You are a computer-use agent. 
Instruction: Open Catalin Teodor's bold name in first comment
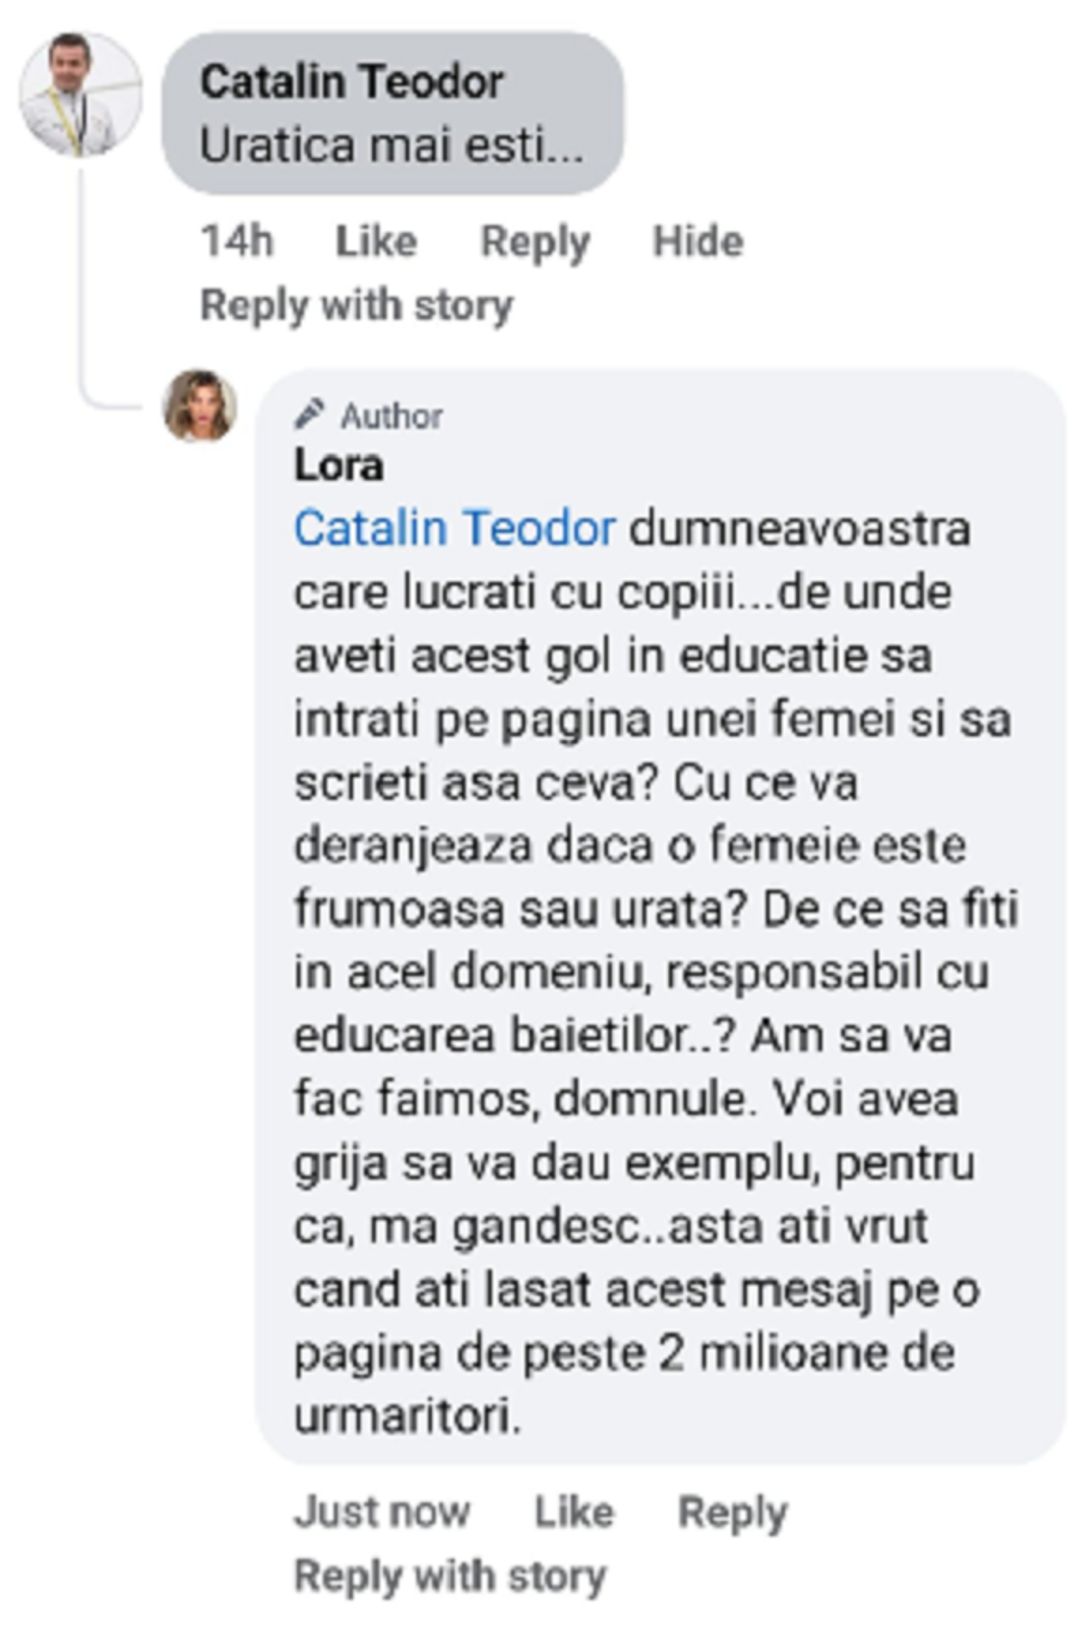coord(351,82)
